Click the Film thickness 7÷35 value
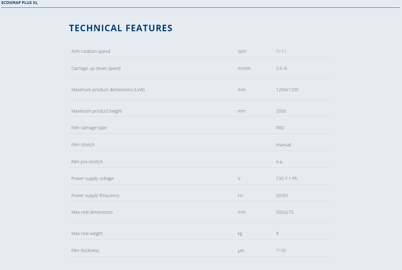The image size is (402, 270). point(281,251)
